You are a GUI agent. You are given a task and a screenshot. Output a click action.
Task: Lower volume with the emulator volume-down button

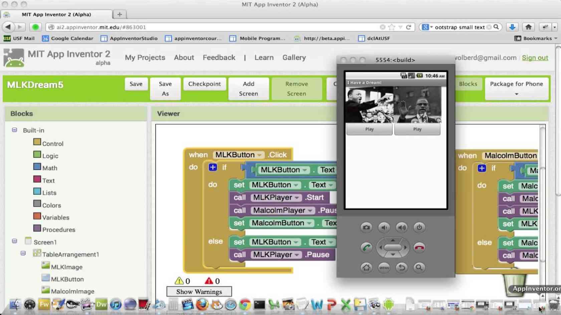point(384,227)
